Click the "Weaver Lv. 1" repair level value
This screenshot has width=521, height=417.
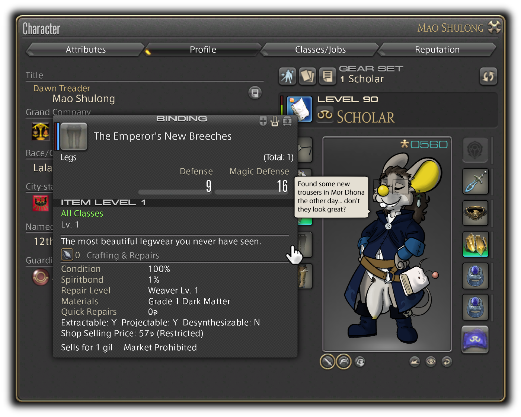coord(173,290)
